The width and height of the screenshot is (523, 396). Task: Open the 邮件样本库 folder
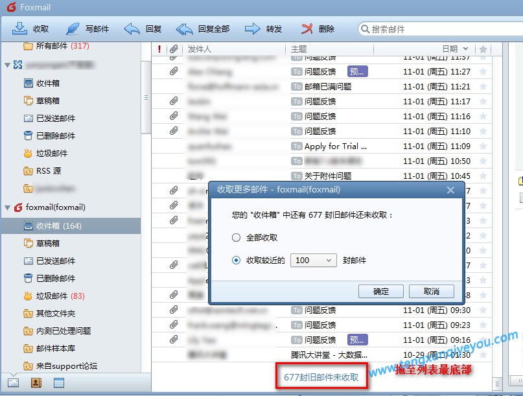50,348
